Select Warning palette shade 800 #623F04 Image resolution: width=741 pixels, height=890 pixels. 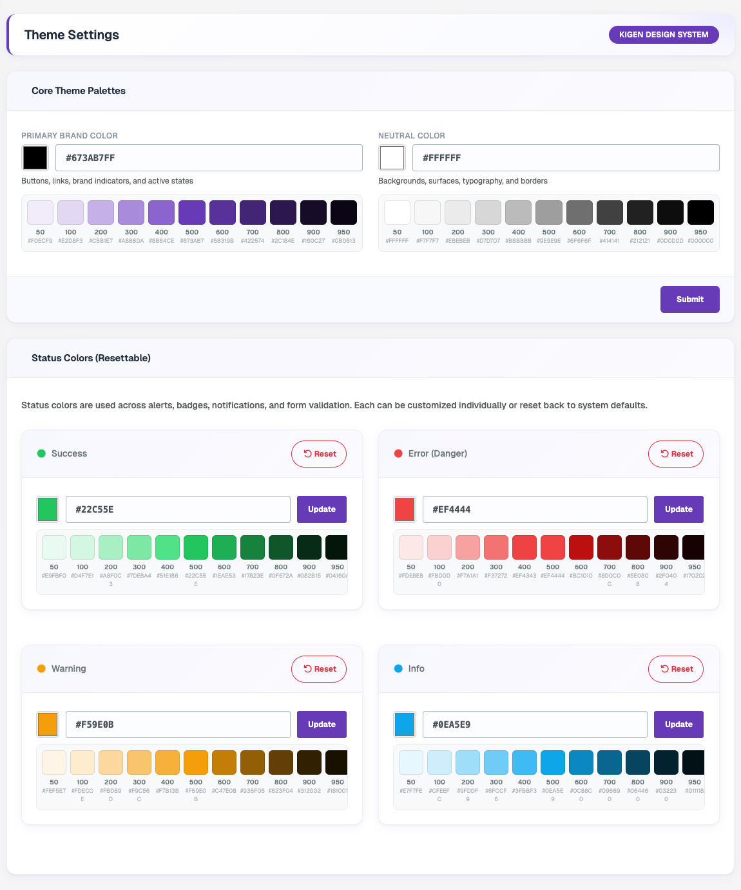coord(281,762)
